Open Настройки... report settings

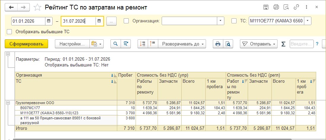72,44
